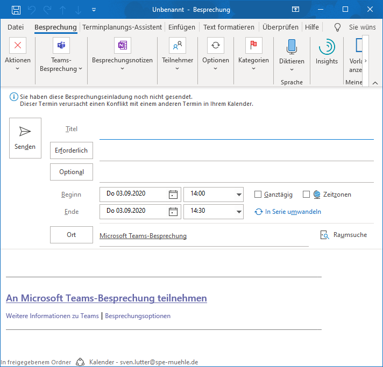Enable the Ganztägig checkbox
The width and height of the screenshot is (383, 367).
click(x=258, y=194)
